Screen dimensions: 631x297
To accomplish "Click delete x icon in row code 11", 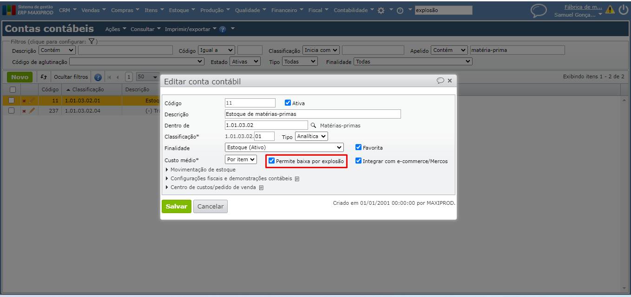I will [x=24, y=101].
